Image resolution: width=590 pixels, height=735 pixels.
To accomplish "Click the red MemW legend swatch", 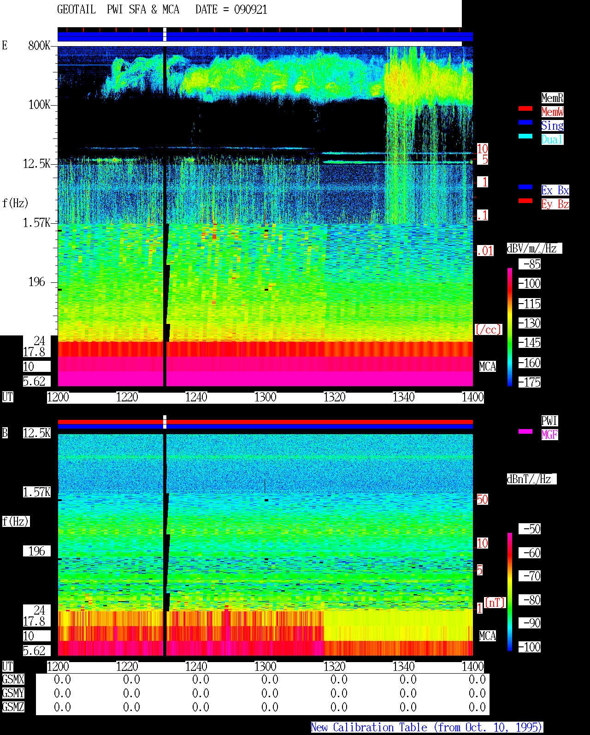I will (x=525, y=108).
